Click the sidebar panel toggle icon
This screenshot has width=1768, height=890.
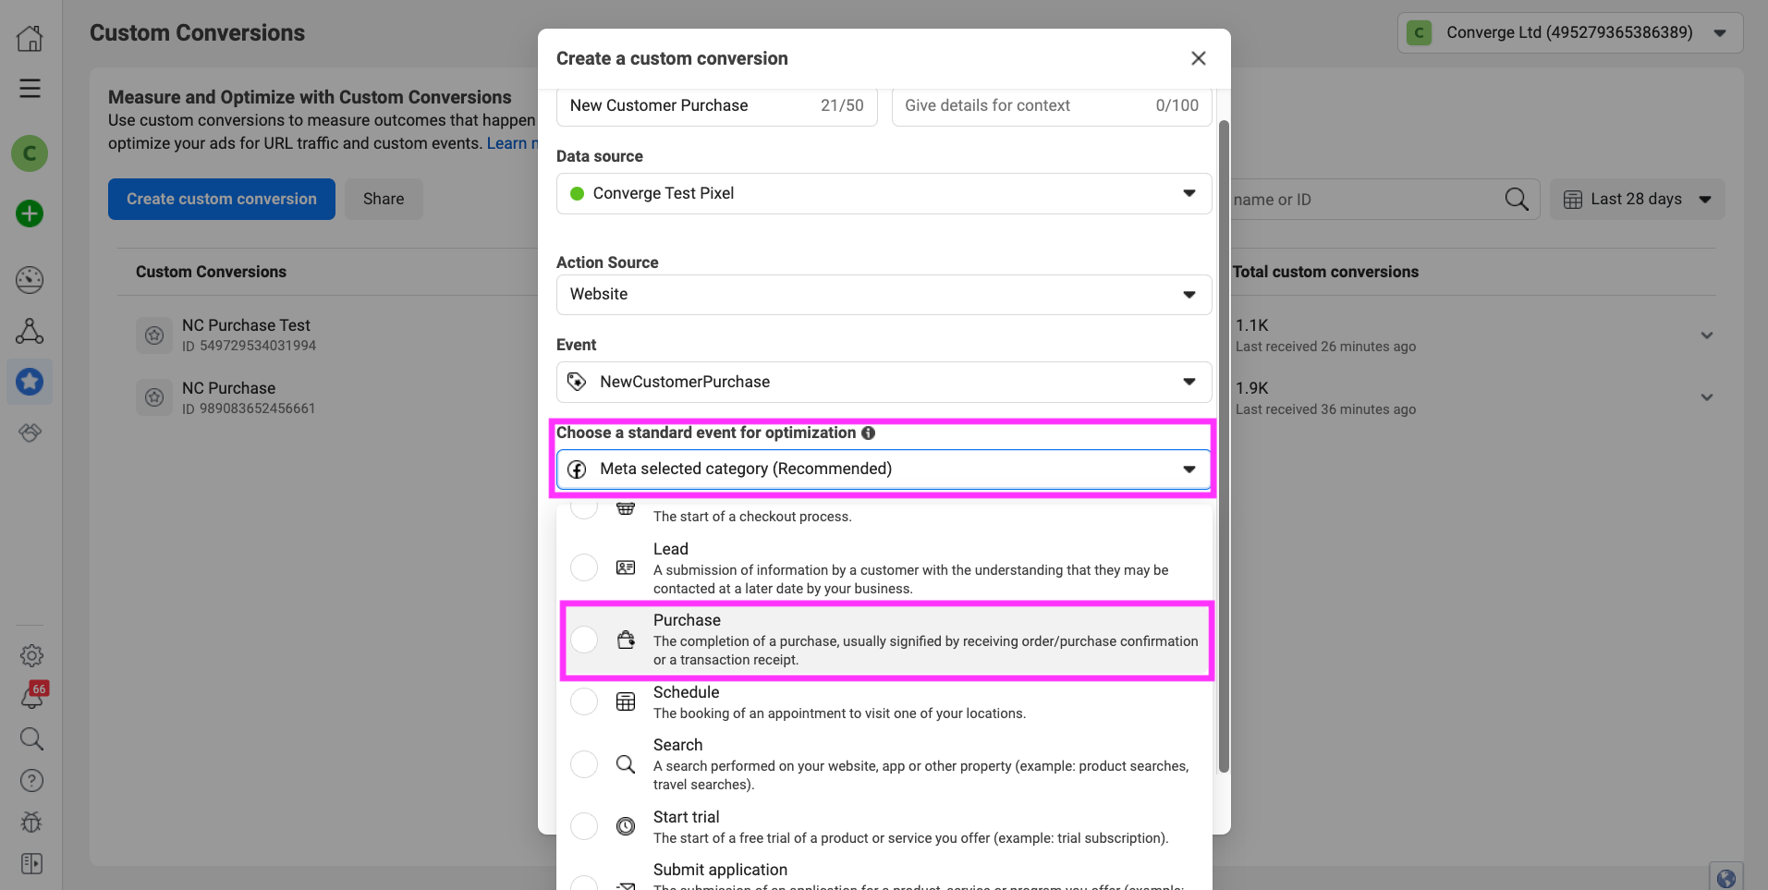click(31, 863)
